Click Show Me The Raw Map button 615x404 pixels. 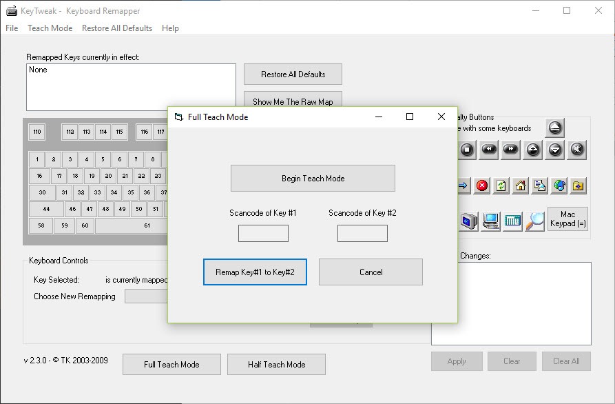click(x=293, y=99)
